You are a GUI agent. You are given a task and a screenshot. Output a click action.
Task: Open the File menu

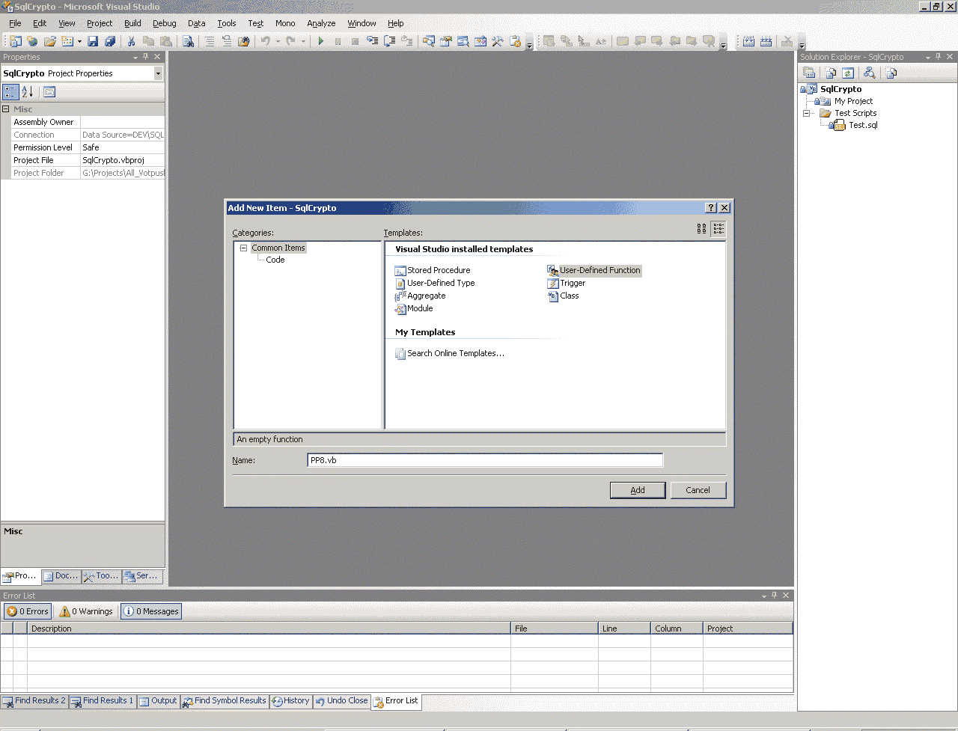click(15, 23)
